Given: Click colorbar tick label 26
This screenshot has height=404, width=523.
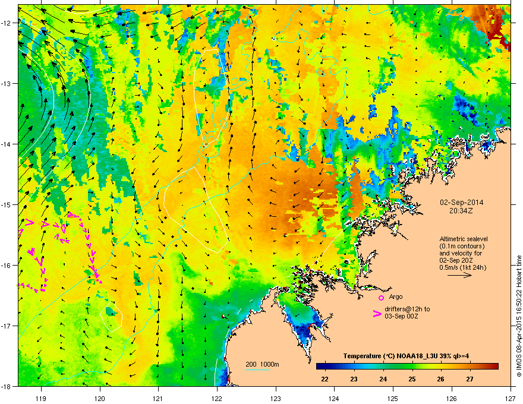Looking at the screenshot, I should point(440,379).
